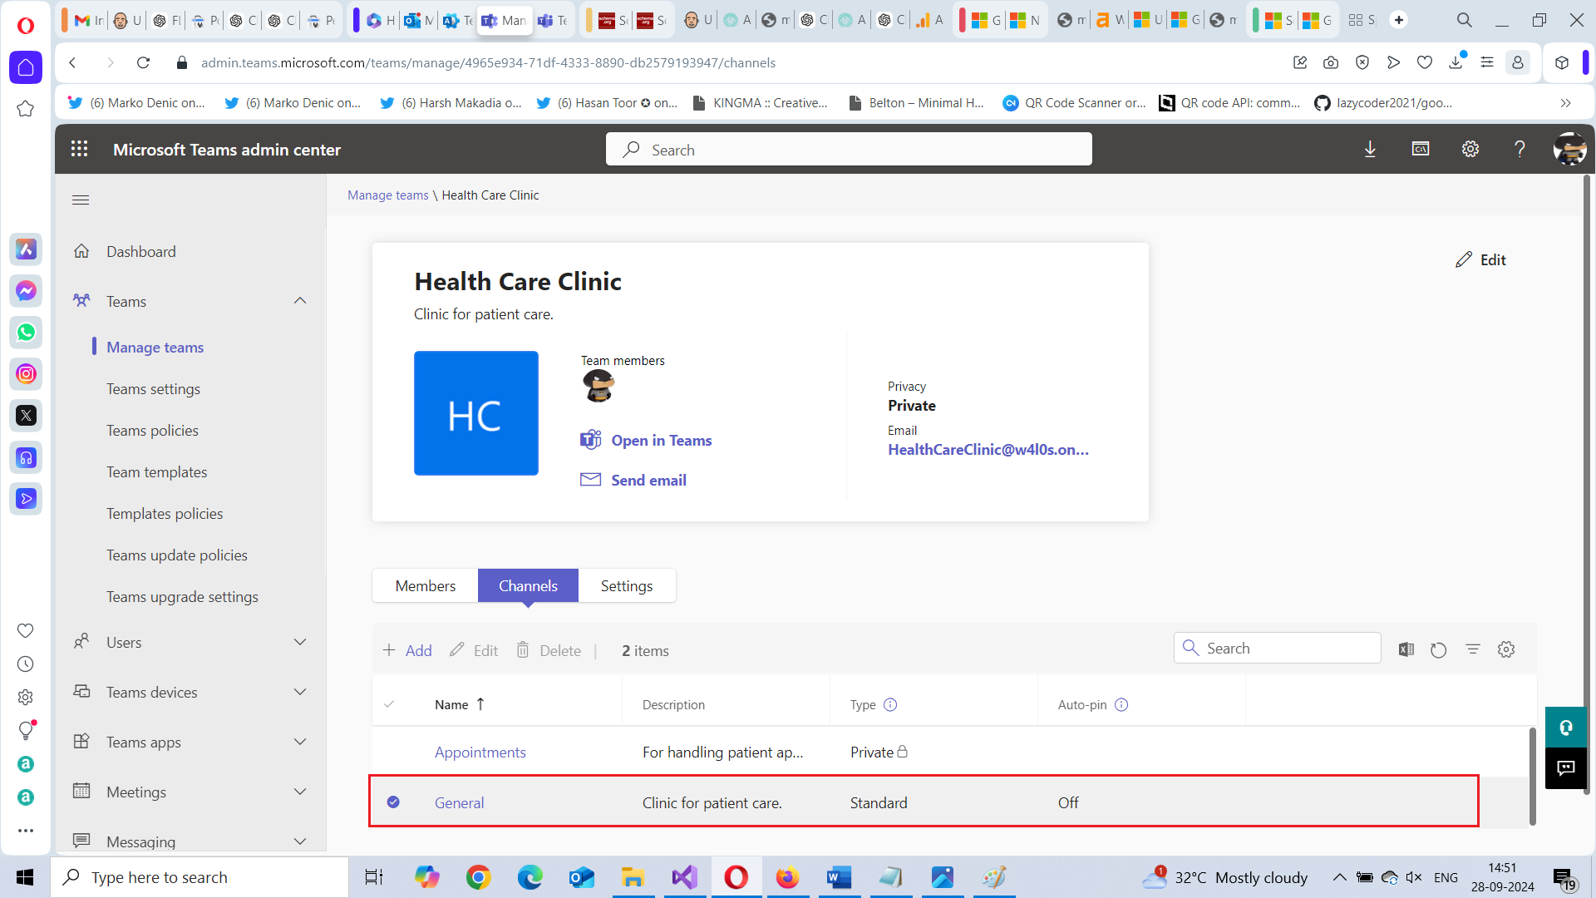Show Auto-pin column info icon
Image resolution: width=1596 pixels, height=898 pixels.
1121,704
